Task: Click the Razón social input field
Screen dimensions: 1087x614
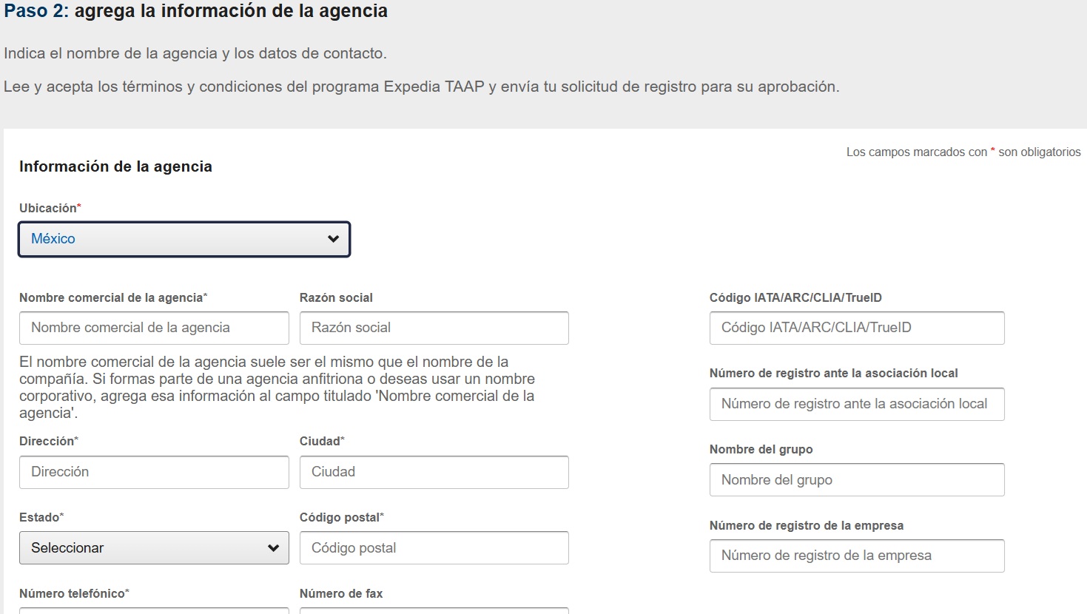Action: [x=434, y=328]
